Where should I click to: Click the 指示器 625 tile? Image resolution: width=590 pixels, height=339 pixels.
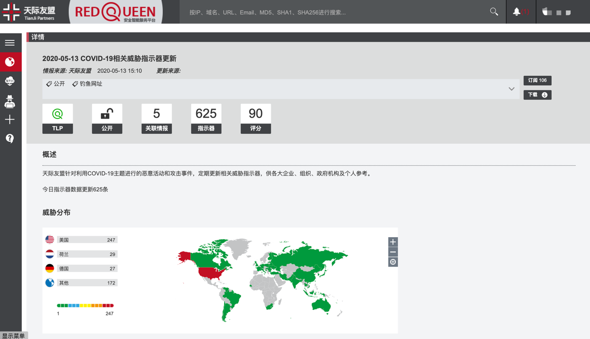(x=206, y=119)
